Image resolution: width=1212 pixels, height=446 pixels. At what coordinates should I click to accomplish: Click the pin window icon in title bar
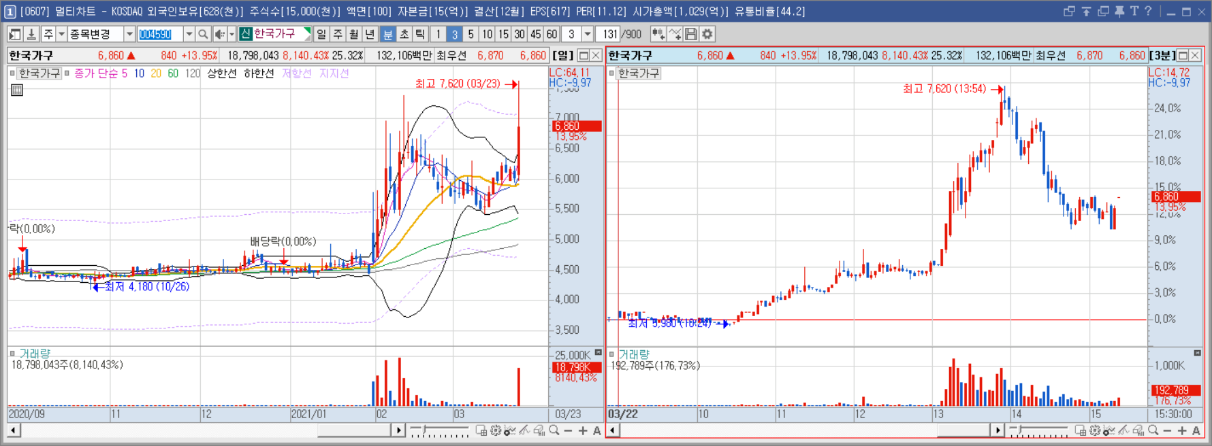point(1119,11)
